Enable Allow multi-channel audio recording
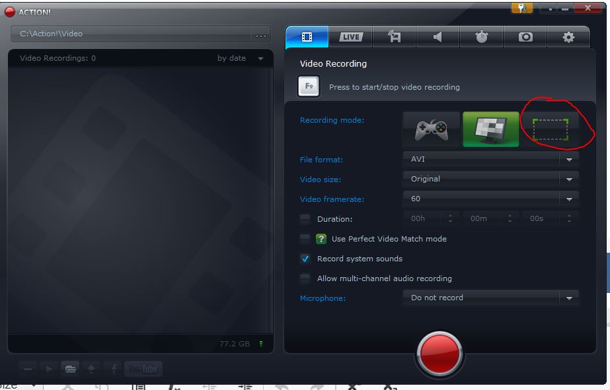The height and width of the screenshot is (390, 610). tap(305, 278)
